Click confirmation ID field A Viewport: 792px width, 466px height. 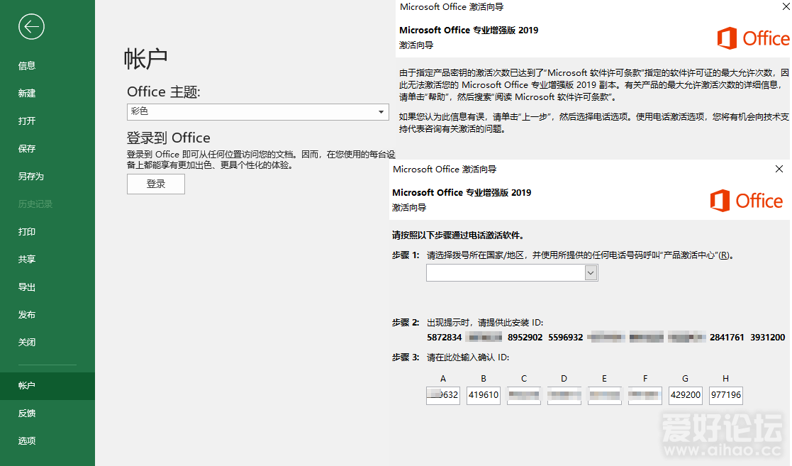pyautogui.click(x=443, y=396)
